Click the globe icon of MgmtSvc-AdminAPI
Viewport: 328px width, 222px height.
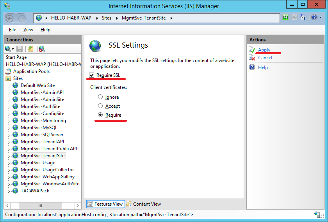[x=15, y=92]
